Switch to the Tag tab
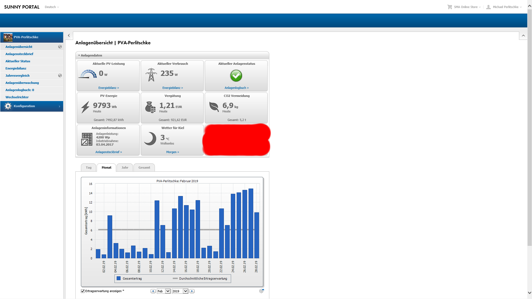Screen dimensions: 532x299 [88, 167]
